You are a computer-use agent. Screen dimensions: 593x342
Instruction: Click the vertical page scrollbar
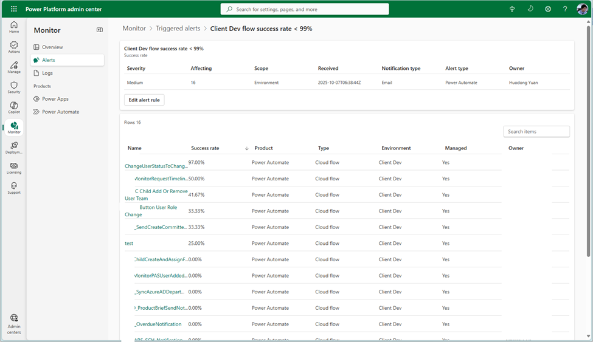(588, 142)
